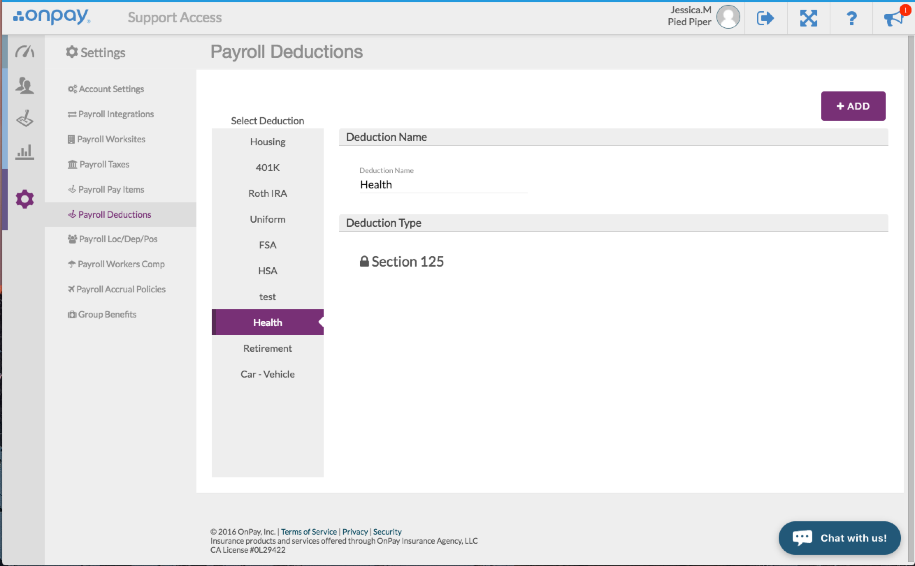
Task: Click the Settings heading in side panel
Action: (95, 52)
